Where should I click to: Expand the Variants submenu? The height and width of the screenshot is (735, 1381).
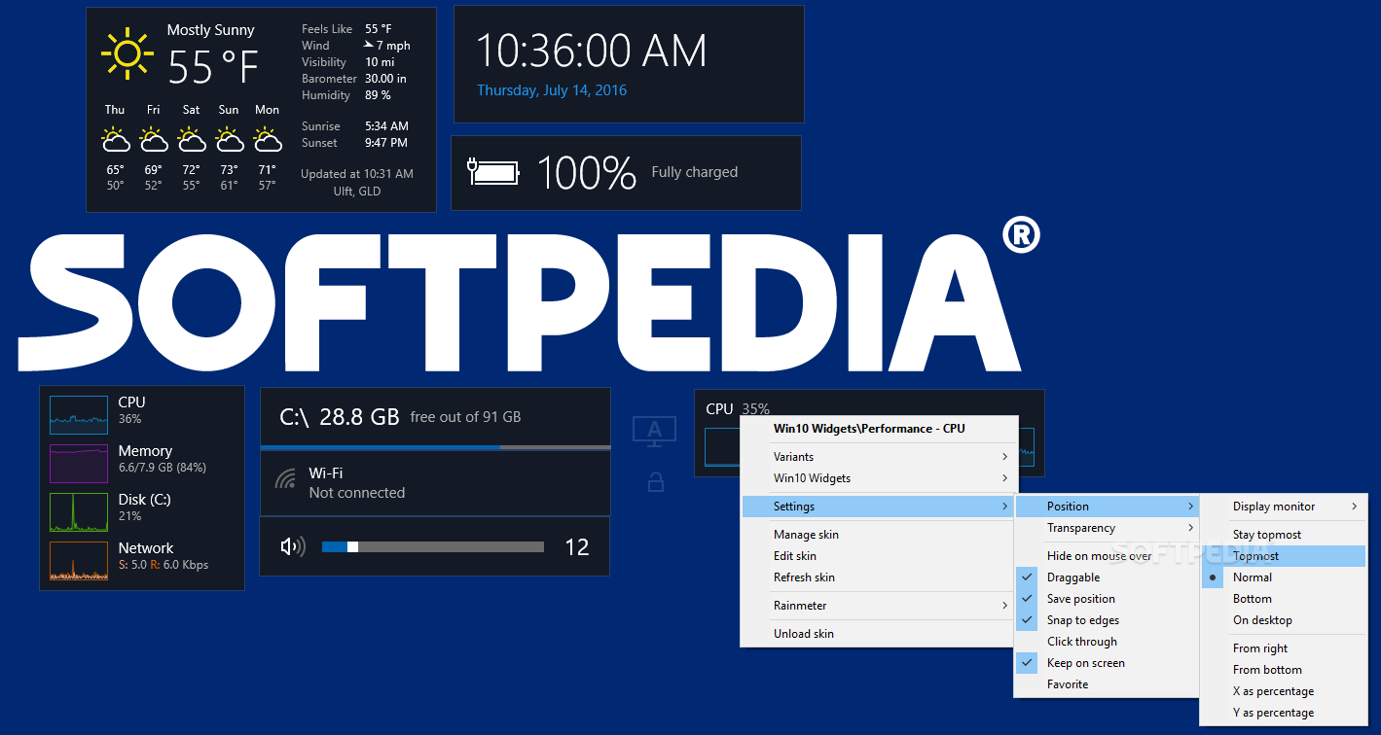(880, 457)
